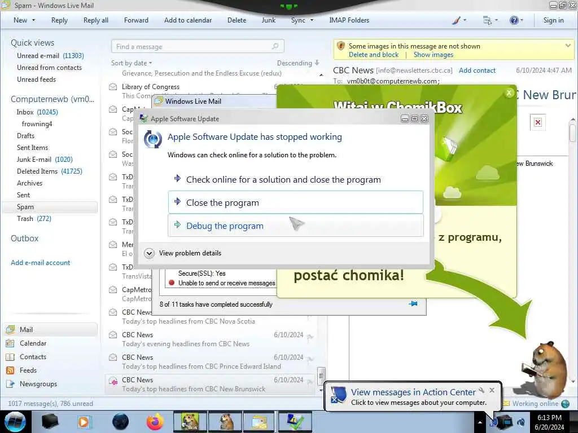Click the message list scrollbar thumb

(x=321, y=375)
